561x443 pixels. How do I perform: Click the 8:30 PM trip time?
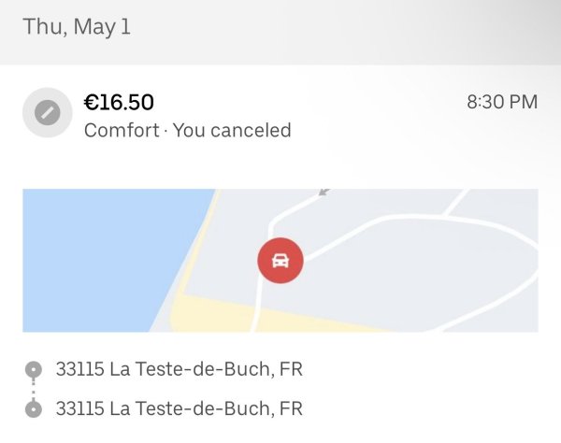pos(501,102)
